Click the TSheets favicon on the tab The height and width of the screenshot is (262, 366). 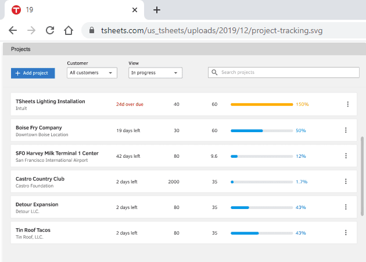[16, 10]
